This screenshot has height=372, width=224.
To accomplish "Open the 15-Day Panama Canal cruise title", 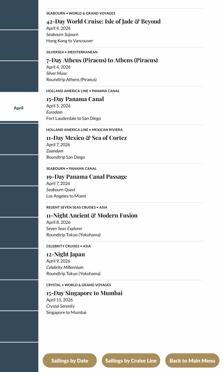I will 75,99.
